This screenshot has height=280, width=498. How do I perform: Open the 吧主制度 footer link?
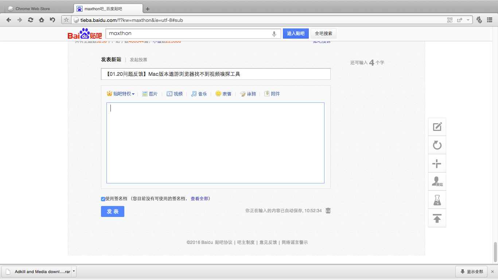click(246, 242)
